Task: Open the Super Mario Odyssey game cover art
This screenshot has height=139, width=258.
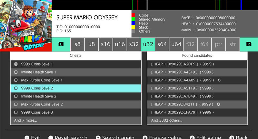Action: pyautogui.click(x=26, y=26)
